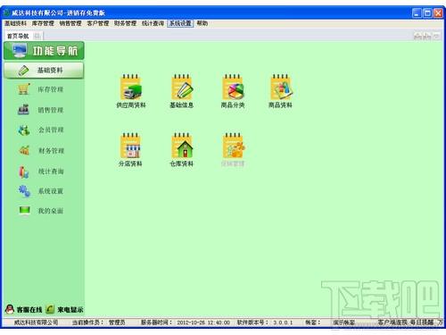This screenshot has width=446, height=335.
Task: Click the 基础资料 sidebar button
Action: click(x=44, y=71)
